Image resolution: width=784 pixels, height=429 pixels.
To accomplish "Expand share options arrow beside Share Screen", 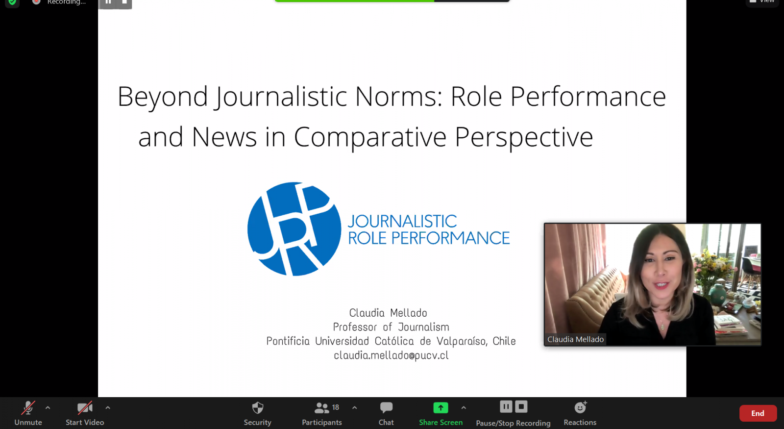I will point(464,407).
